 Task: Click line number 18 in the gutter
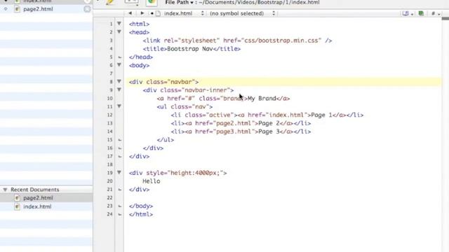click(109, 165)
